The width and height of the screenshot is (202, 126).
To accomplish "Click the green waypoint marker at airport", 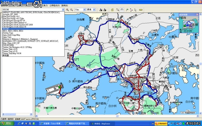I will pos(59,87).
